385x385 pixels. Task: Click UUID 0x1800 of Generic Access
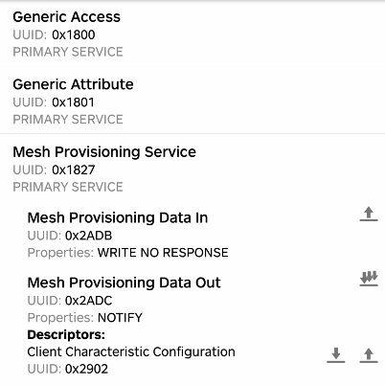pos(74,34)
